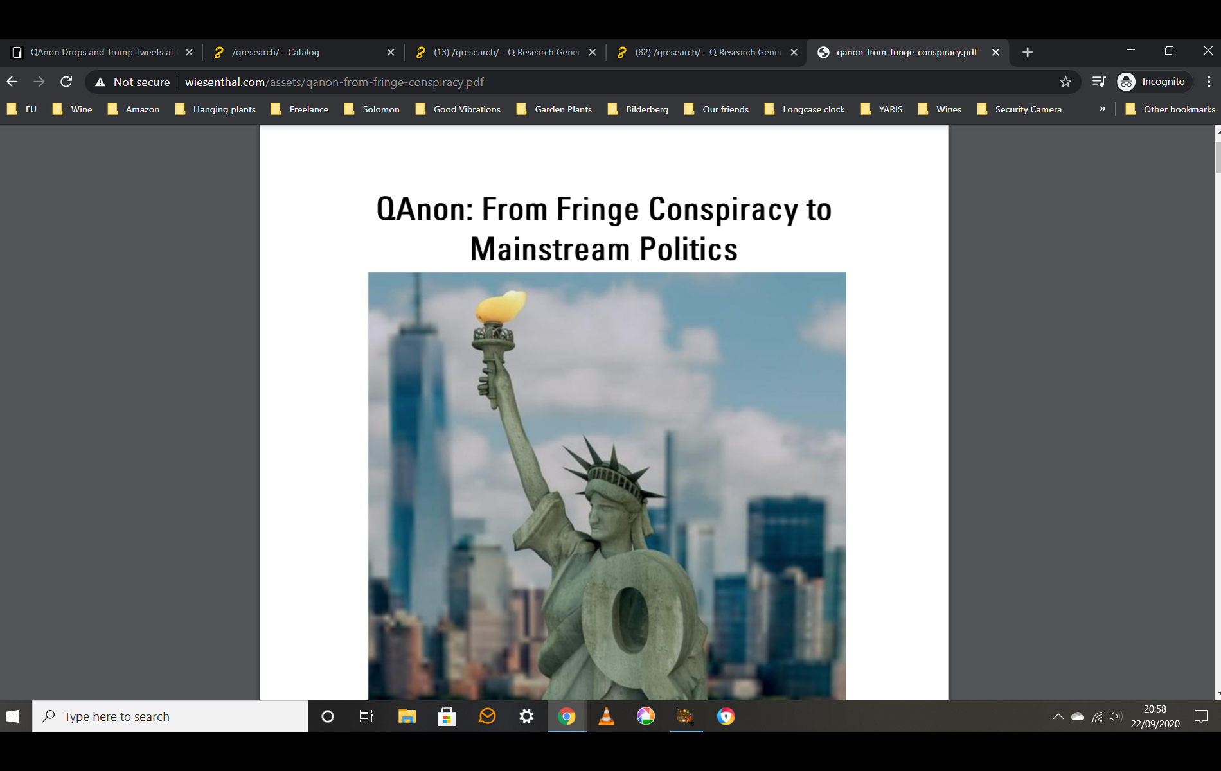Close the (13) /qresearch/ tab
Image resolution: width=1221 pixels, height=771 pixels.
pos(593,52)
